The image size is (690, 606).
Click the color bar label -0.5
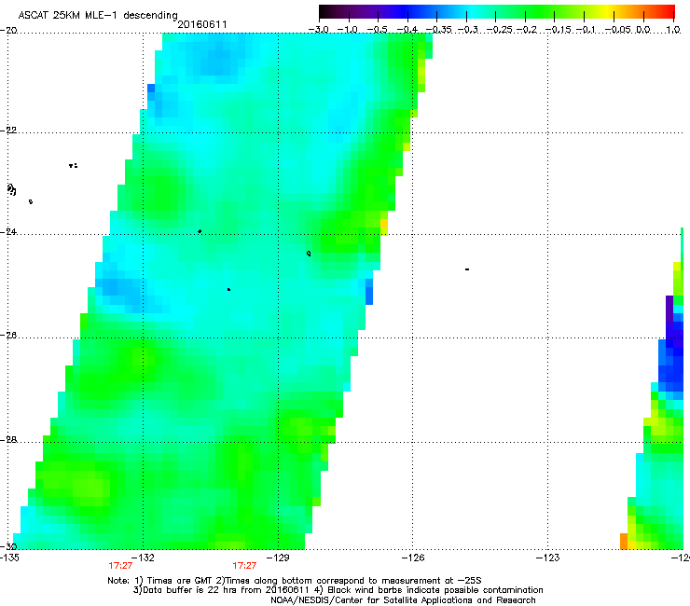click(x=378, y=30)
